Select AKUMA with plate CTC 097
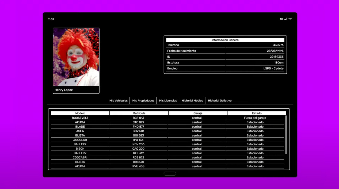 [167, 122]
